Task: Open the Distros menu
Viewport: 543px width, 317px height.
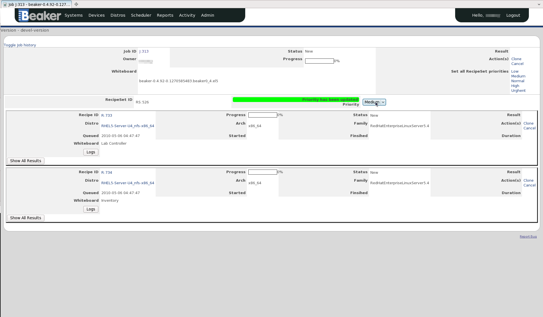Action: click(x=118, y=15)
